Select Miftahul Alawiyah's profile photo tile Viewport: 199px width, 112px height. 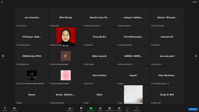tap(66, 37)
